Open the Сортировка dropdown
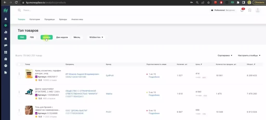 (x=225, y=55)
